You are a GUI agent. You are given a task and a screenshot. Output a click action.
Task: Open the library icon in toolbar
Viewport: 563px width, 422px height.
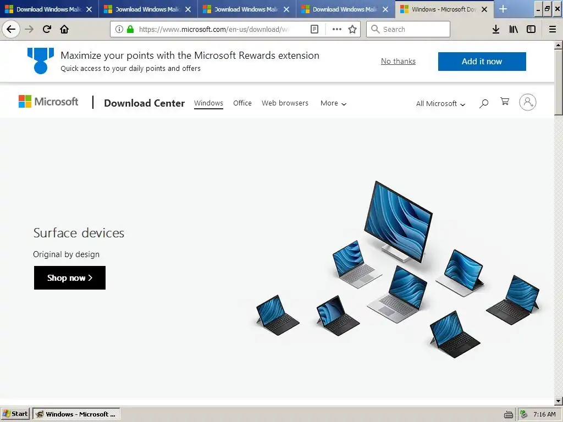[514, 29]
